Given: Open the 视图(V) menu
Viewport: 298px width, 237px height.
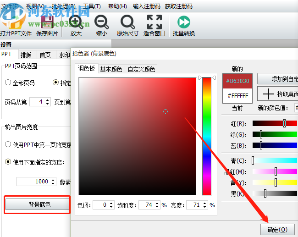Looking at the screenshot, I should [x=35, y=6].
